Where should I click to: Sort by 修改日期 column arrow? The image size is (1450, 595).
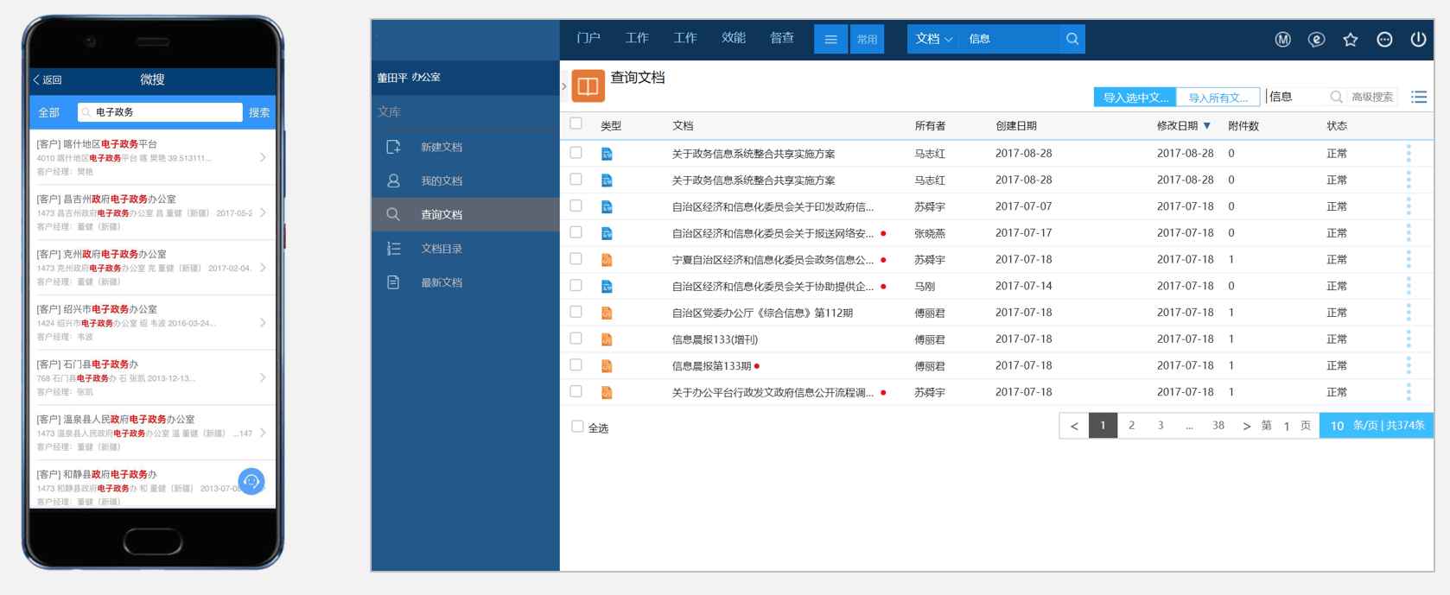click(x=1207, y=126)
